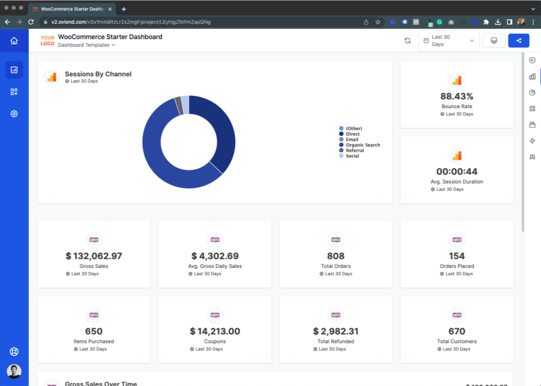Open the Chrome profile avatar
The height and width of the screenshot is (386, 541).
point(521,22)
